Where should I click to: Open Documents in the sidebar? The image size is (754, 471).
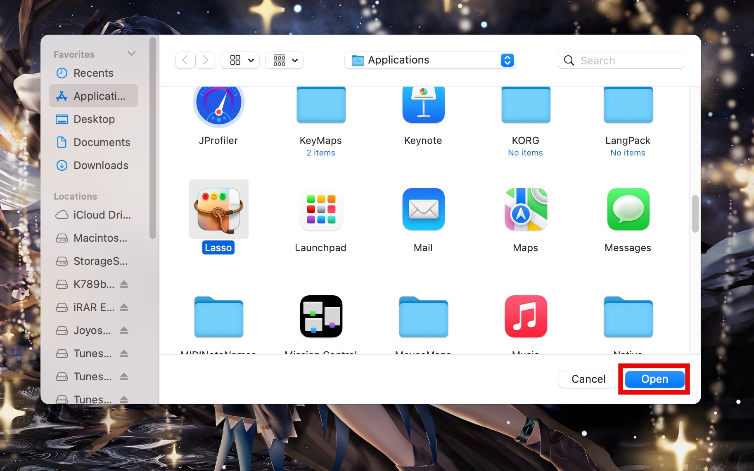coord(102,142)
